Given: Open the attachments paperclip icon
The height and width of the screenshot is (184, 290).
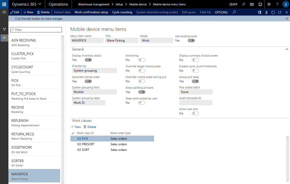Looking at the screenshot, I should 266,12.
